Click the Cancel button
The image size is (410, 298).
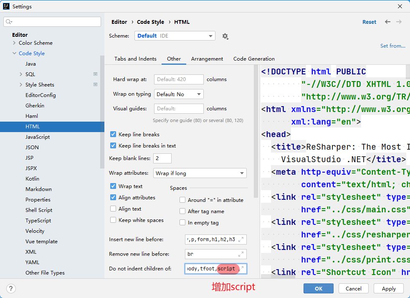(354, 288)
